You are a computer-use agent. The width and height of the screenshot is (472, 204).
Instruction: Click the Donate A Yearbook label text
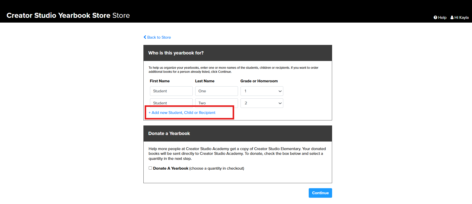[171, 168]
